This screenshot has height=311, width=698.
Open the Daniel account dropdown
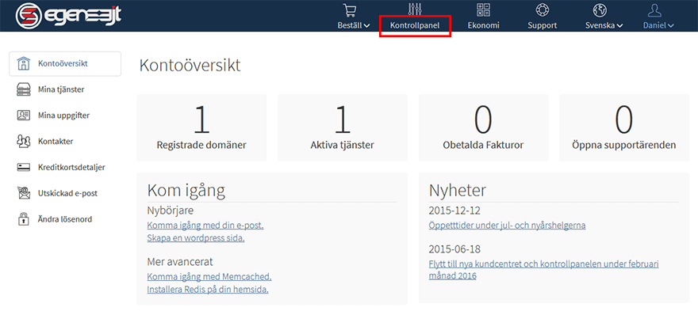[658, 25]
